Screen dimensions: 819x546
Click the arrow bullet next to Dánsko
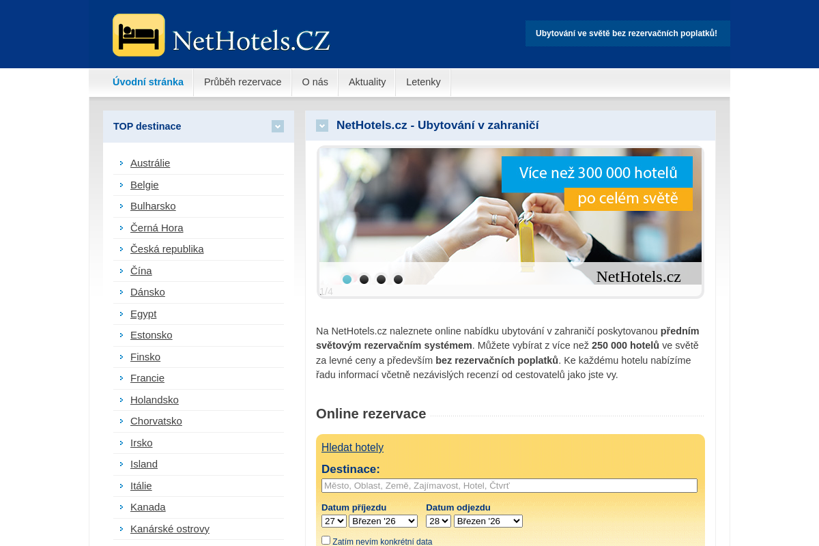coord(121,292)
